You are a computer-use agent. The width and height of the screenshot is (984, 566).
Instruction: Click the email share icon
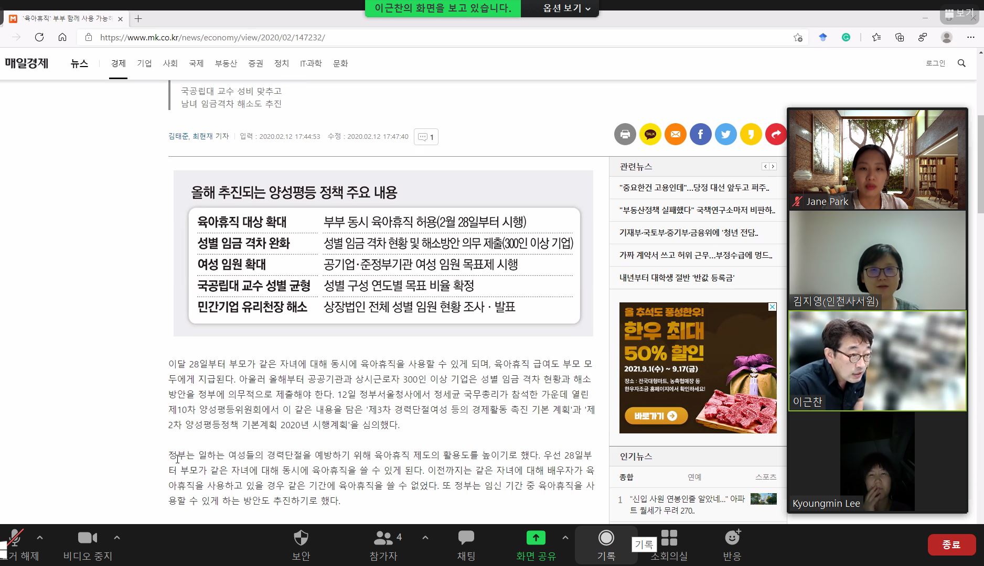675,135
